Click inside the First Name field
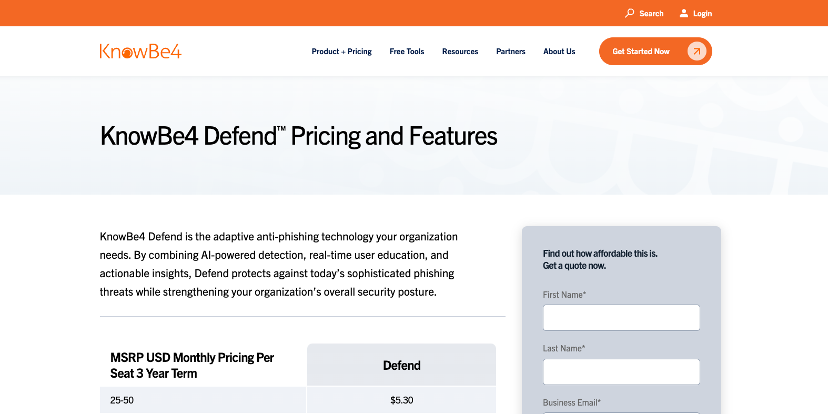The image size is (828, 414). tap(621, 318)
